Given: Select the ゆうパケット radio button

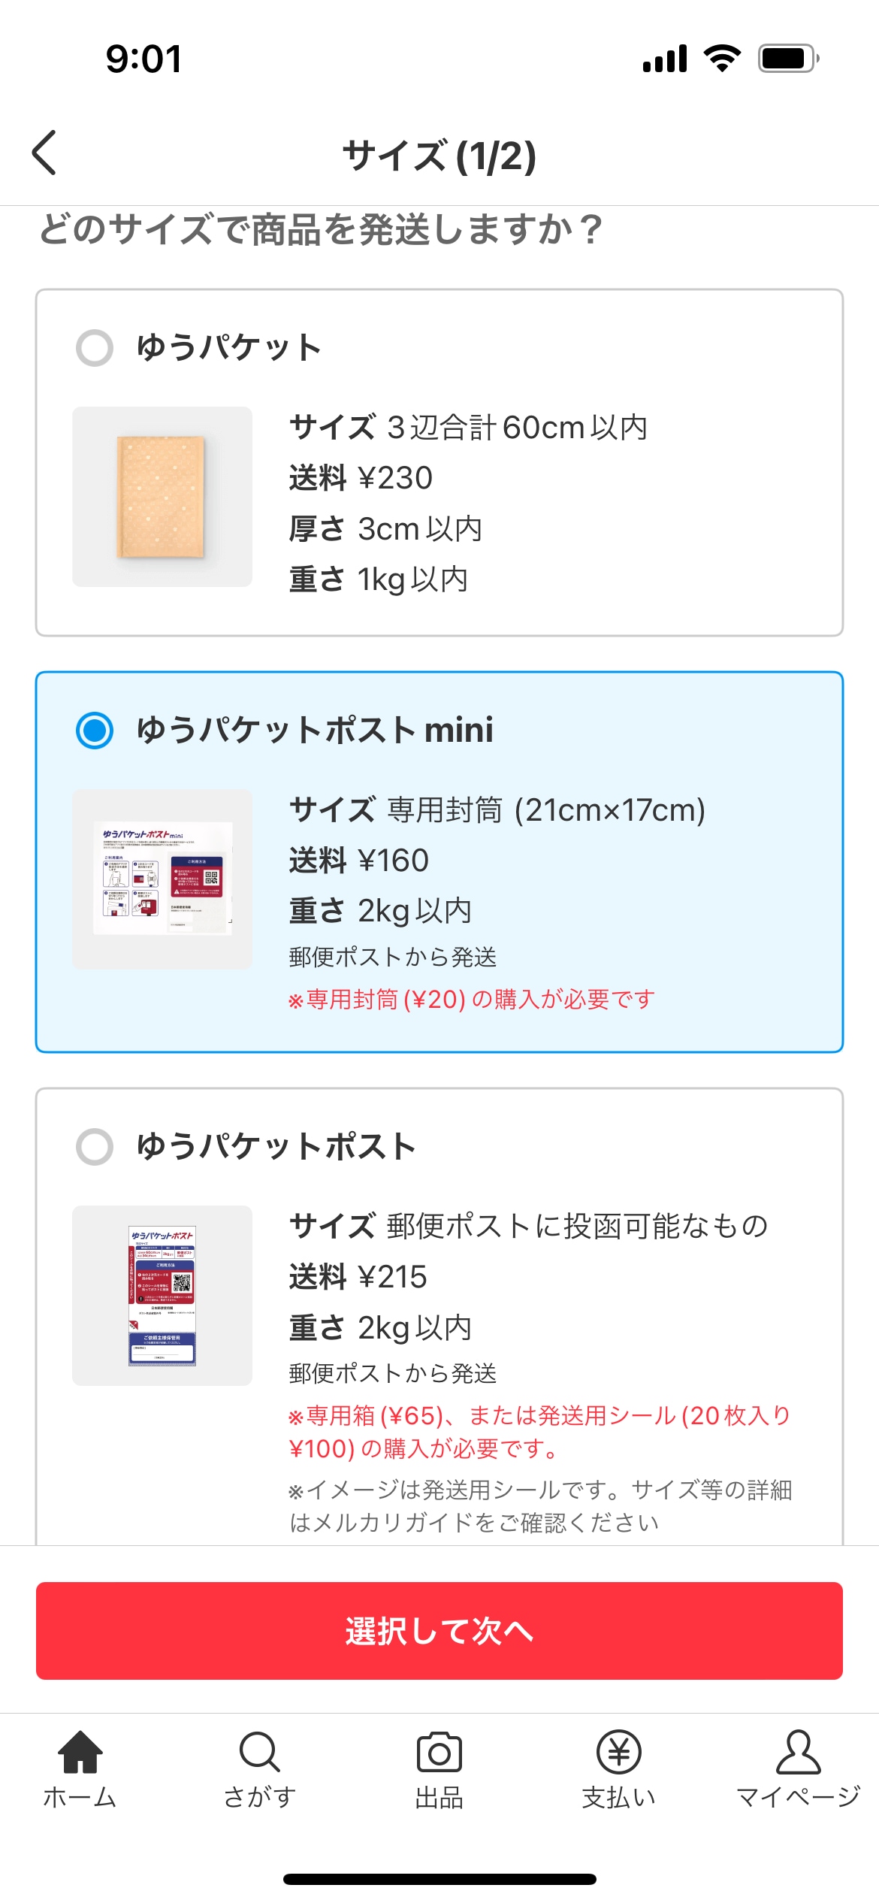Looking at the screenshot, I should [95, 348].
